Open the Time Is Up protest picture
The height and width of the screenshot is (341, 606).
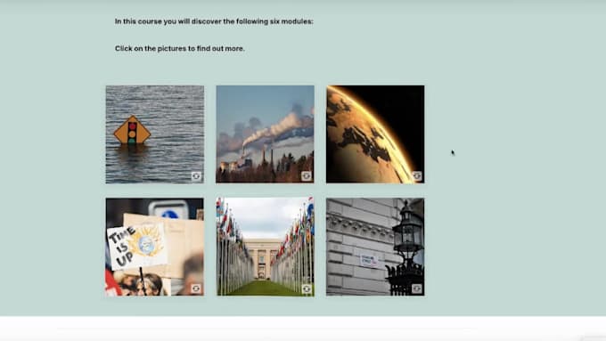click(154, 248)
